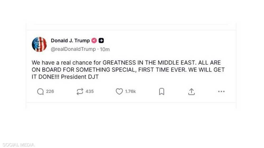Open the share upload arrow icon
This screenshot has width=264, height=148.
[191, 91]
